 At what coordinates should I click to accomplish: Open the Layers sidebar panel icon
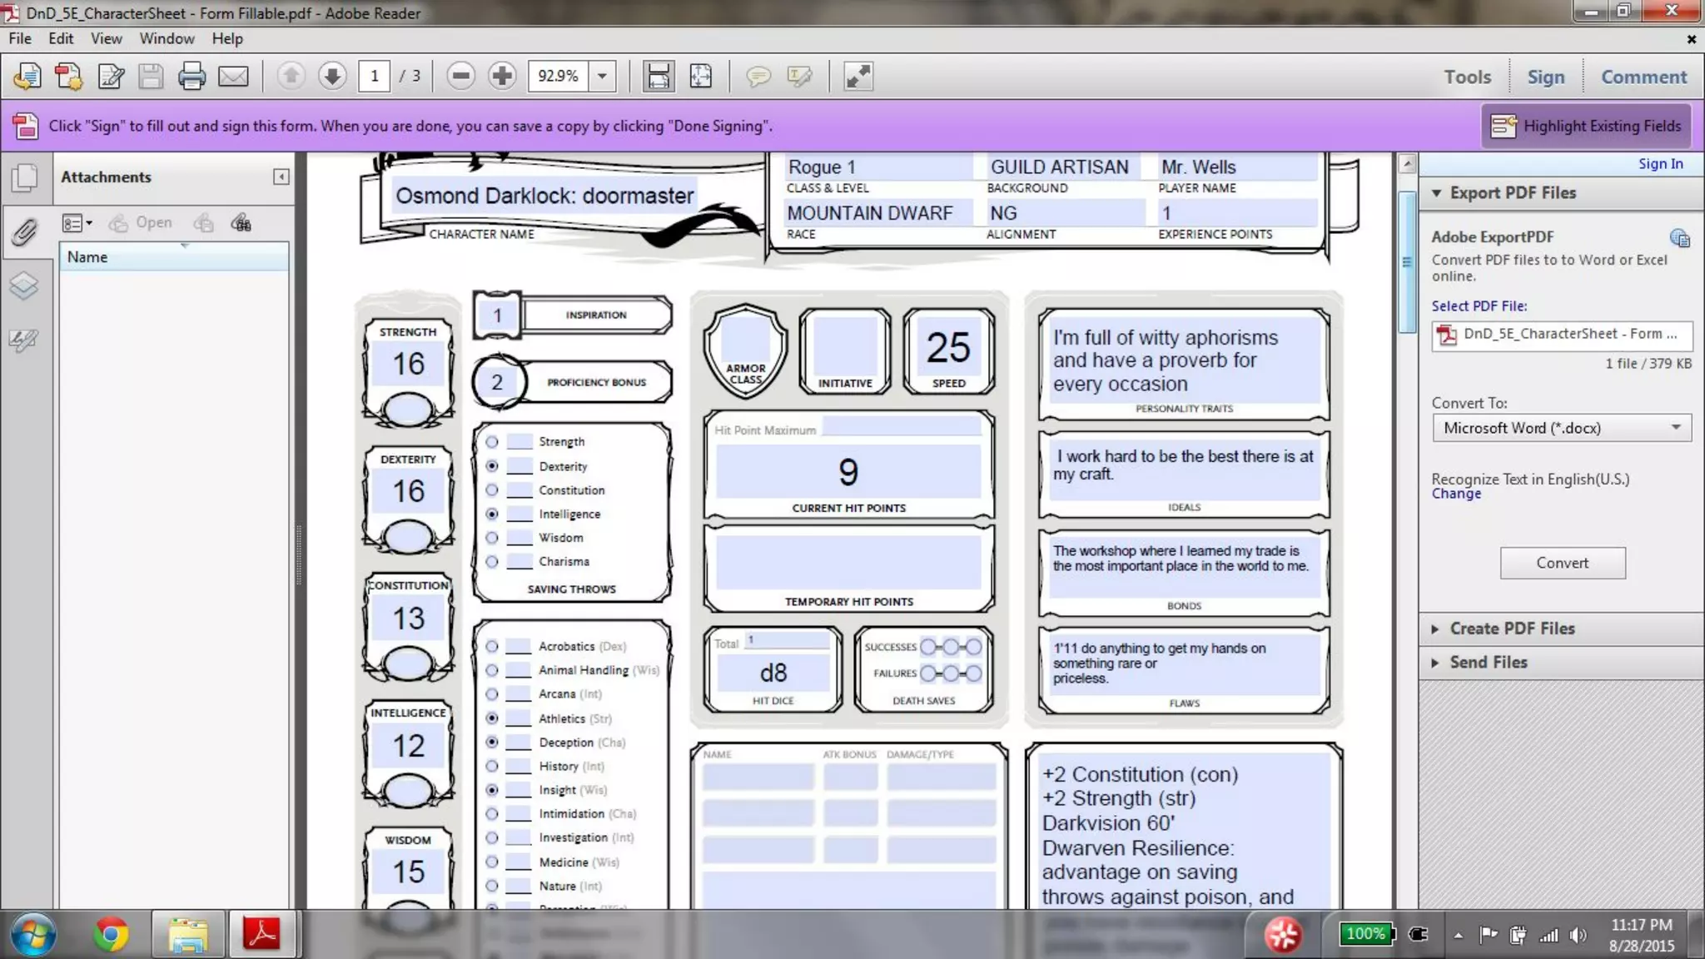tap(24, 286)
